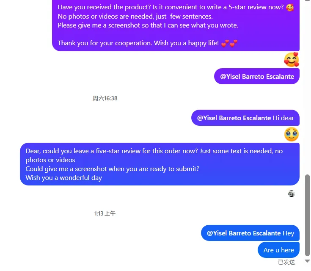Open the standalone @Yisel Barreto Escalante mention
This screenshot has width=311, height=271.
click(x=257, y=77)
